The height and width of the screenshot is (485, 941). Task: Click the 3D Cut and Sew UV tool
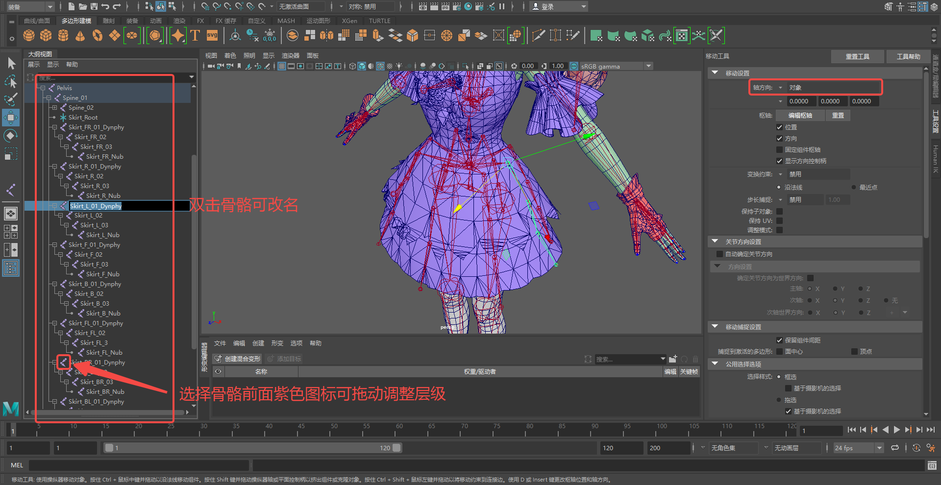716,35
